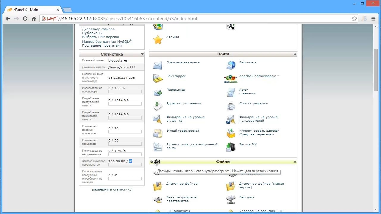
Task: Open the Импортировать адреса/Средства пересылки icon
Action: tap(231, 133)
